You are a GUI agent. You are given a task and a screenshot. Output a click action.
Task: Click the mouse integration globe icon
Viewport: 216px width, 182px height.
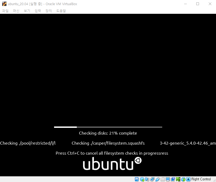(x=183, y=179)
